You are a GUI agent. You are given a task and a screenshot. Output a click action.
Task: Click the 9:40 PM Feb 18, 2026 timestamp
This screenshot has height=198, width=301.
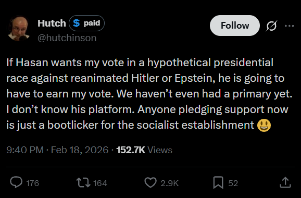pyautogui.click(x=57, y=150)
